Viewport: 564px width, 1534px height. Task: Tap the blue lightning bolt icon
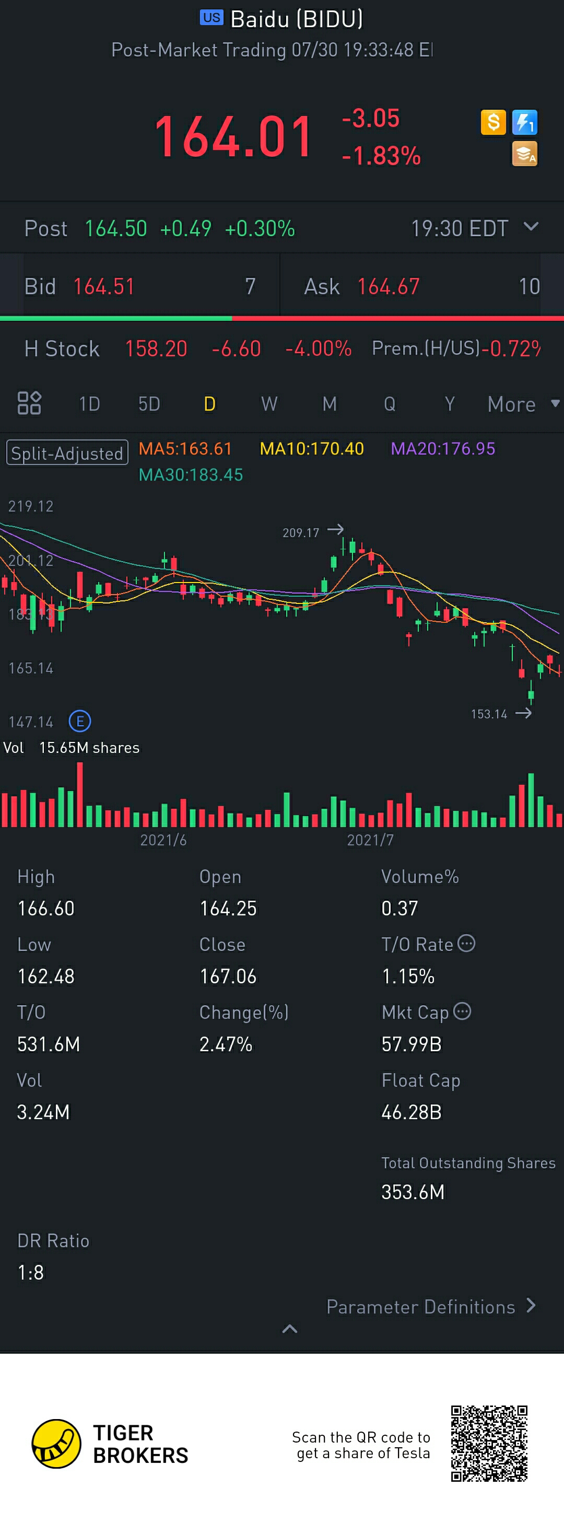pyautogui.click(x=525, y=123)
